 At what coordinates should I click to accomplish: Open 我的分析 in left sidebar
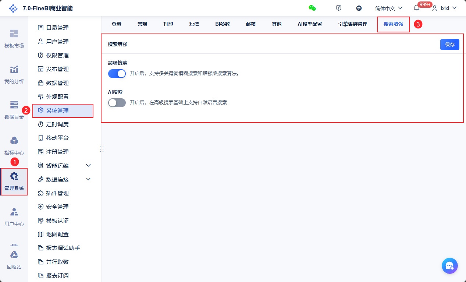coord(14,74)
